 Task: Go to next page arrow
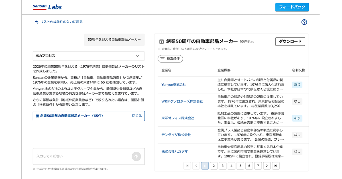coord(267,166)
